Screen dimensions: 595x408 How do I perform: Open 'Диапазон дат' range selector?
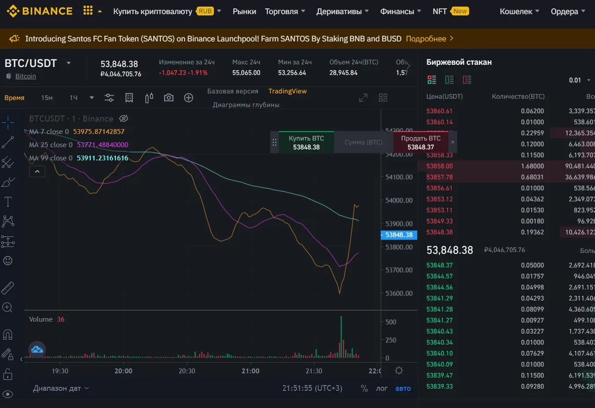(61, 388)
